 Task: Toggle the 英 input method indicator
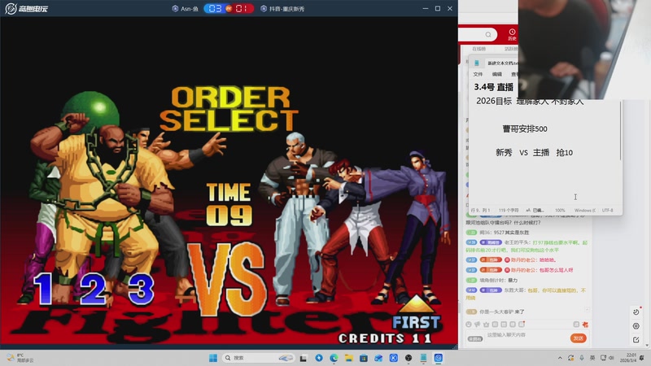click(x=592, y=358)
